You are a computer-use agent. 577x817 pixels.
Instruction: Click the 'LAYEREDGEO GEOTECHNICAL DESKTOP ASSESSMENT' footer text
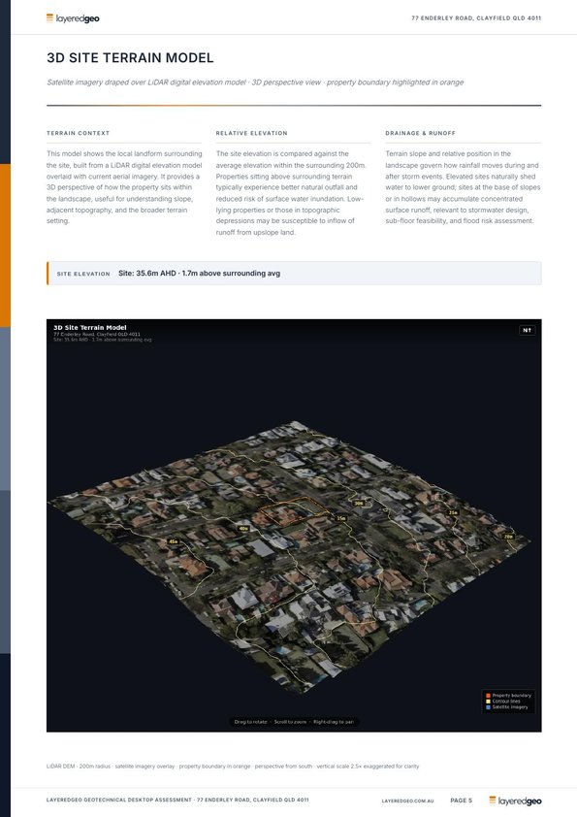coord(177,800)
